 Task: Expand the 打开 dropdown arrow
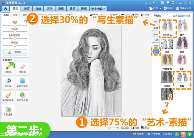(160, 8)
